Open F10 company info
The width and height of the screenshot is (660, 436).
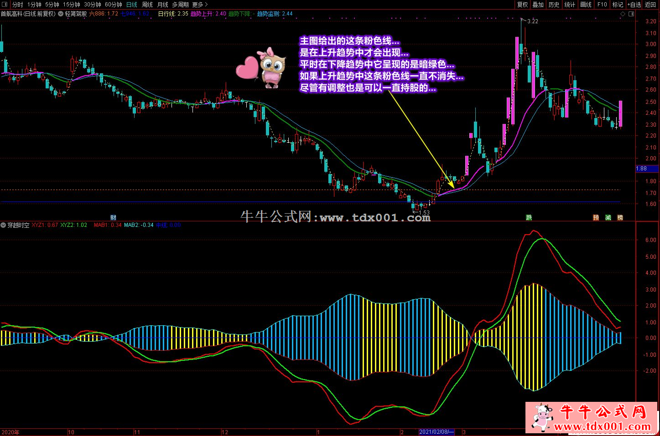click(x=602, y=5)
